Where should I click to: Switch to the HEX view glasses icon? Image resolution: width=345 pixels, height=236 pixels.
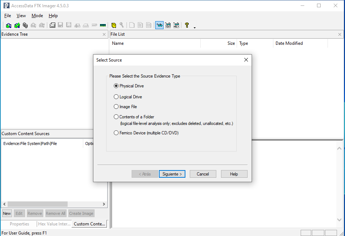point(176,25)
